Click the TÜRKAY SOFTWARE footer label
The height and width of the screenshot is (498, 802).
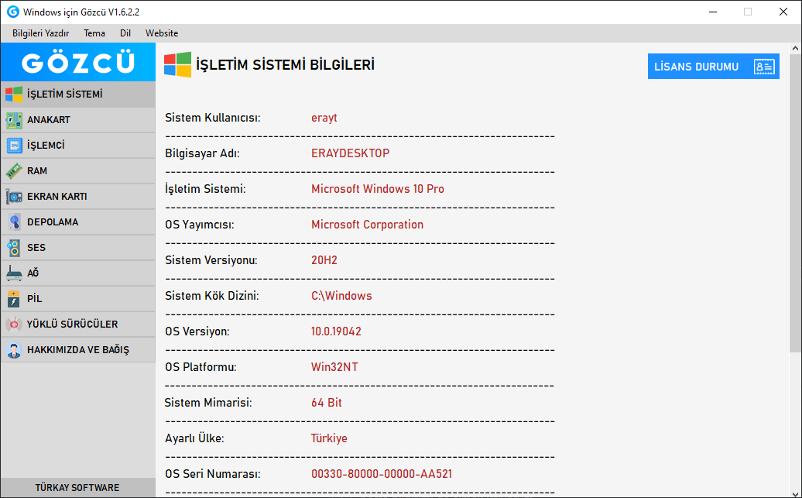click(77, 488)
